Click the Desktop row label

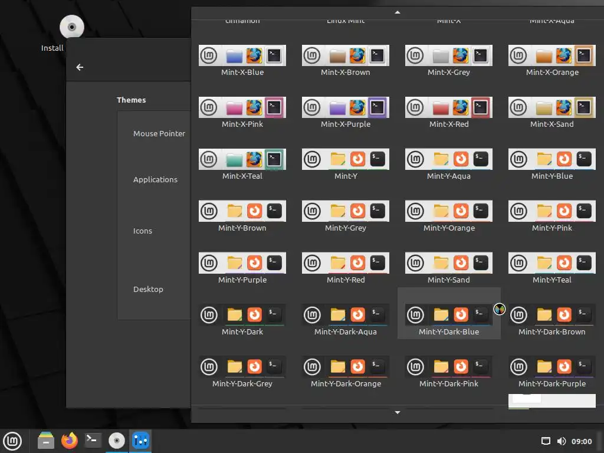[x=148, y=289]
